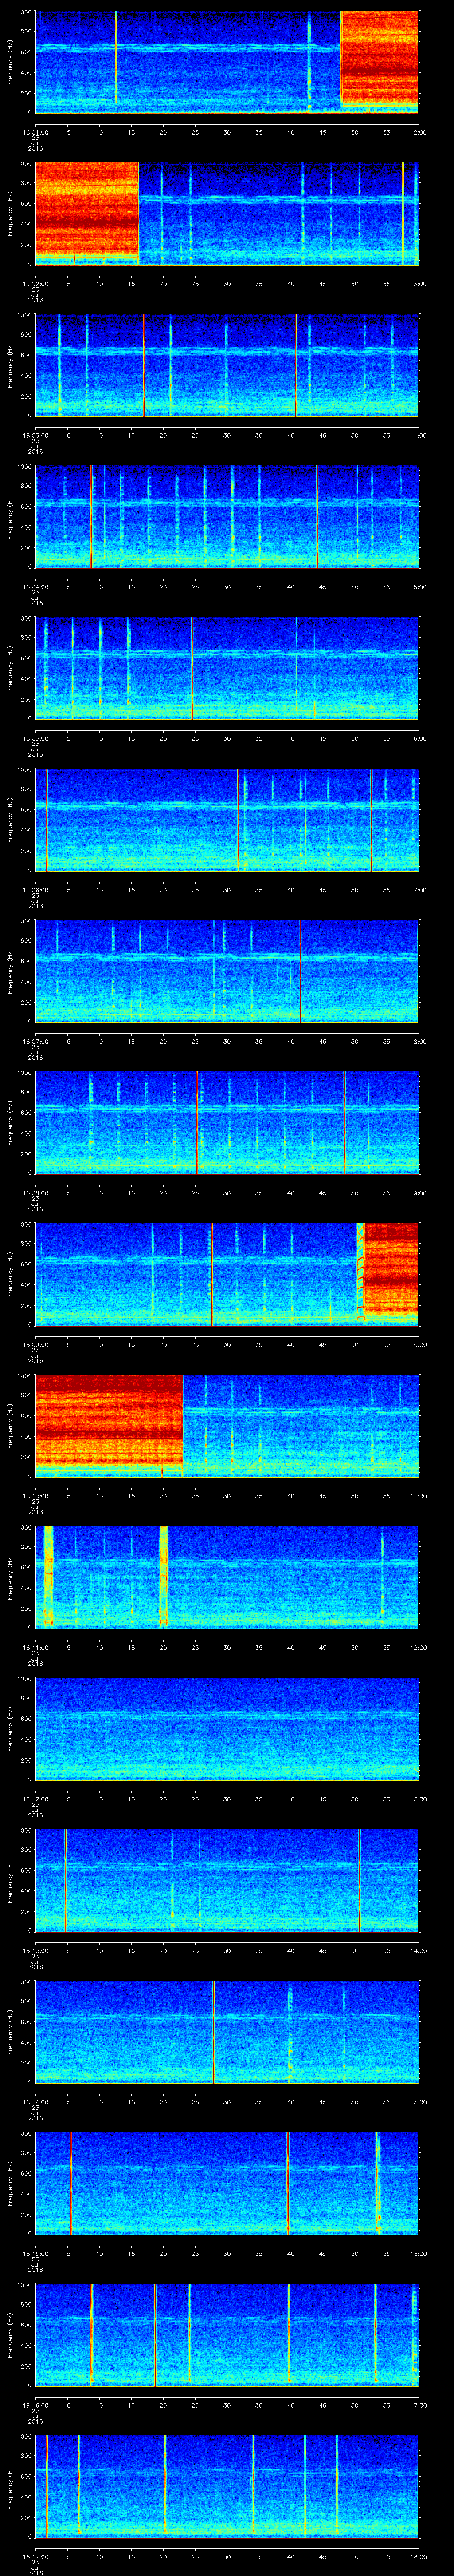Select the 6:00 end time label

[x=419, y=738]
